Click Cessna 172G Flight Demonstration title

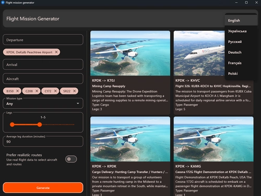(x=213, y=172)
